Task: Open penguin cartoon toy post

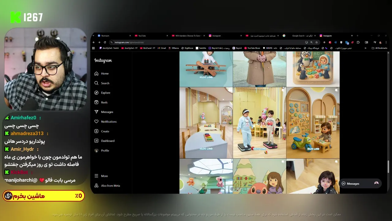Action: tap(313, 69)
